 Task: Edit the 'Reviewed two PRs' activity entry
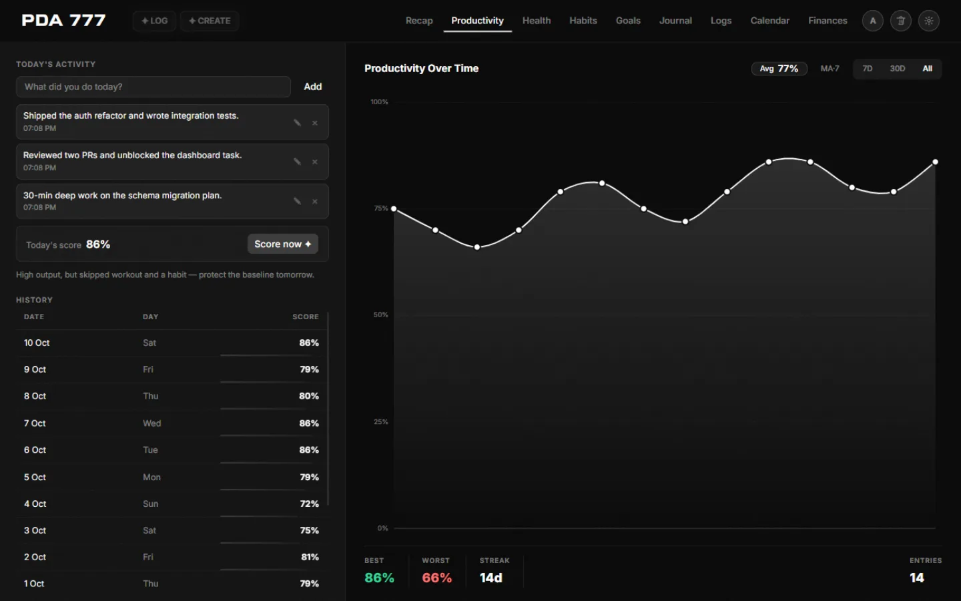coord(297,162)
